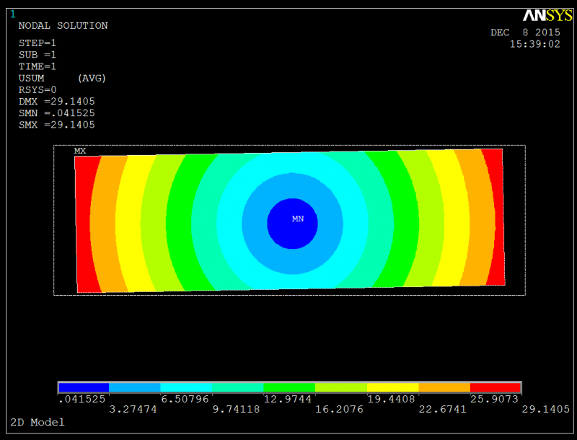Select the MN minimum marker at the center

coord(298,219)
